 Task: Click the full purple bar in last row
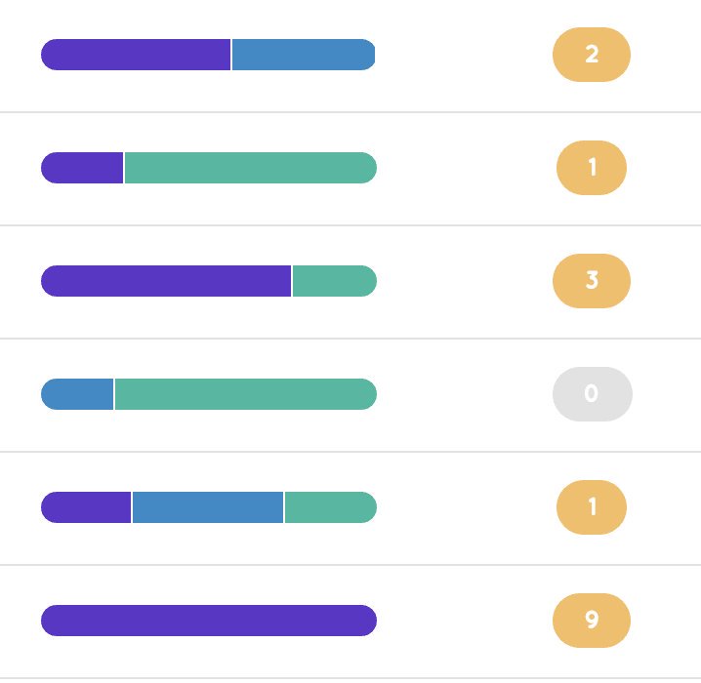pyautogui.click(x=209, y=620)
